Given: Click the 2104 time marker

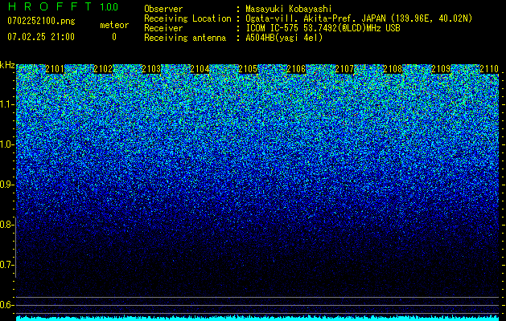Looking at the screenshot, I should coord(200,69).
